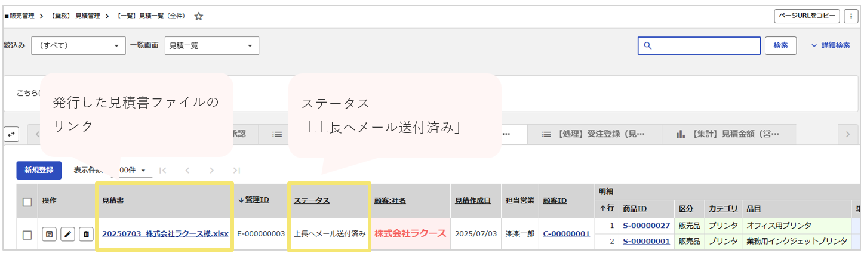Image resolution: width=864 pixels, height=253 pixels.
Task: Click the 新規登録 button
Action: tap(39, 170)
